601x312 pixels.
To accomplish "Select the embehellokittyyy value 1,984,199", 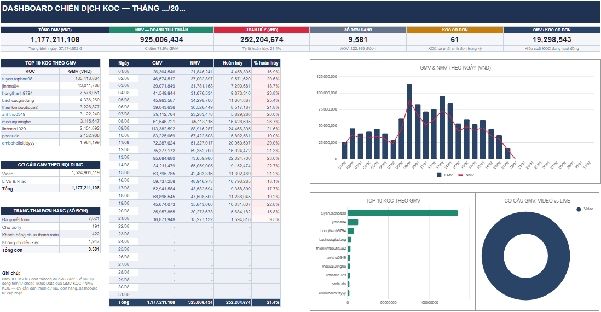I will tap(89, 142).
